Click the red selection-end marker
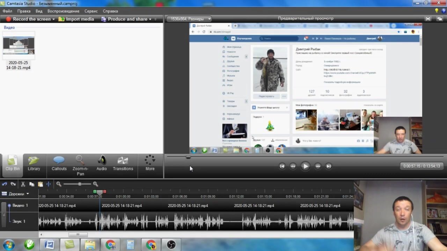 pos(104,191)
